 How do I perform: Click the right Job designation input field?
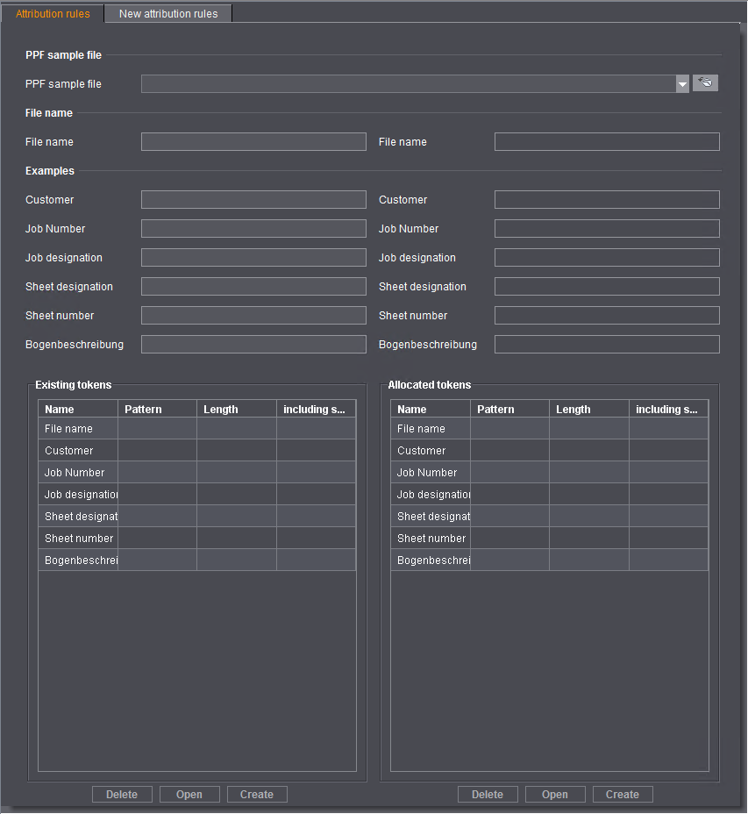pos(606,257)
